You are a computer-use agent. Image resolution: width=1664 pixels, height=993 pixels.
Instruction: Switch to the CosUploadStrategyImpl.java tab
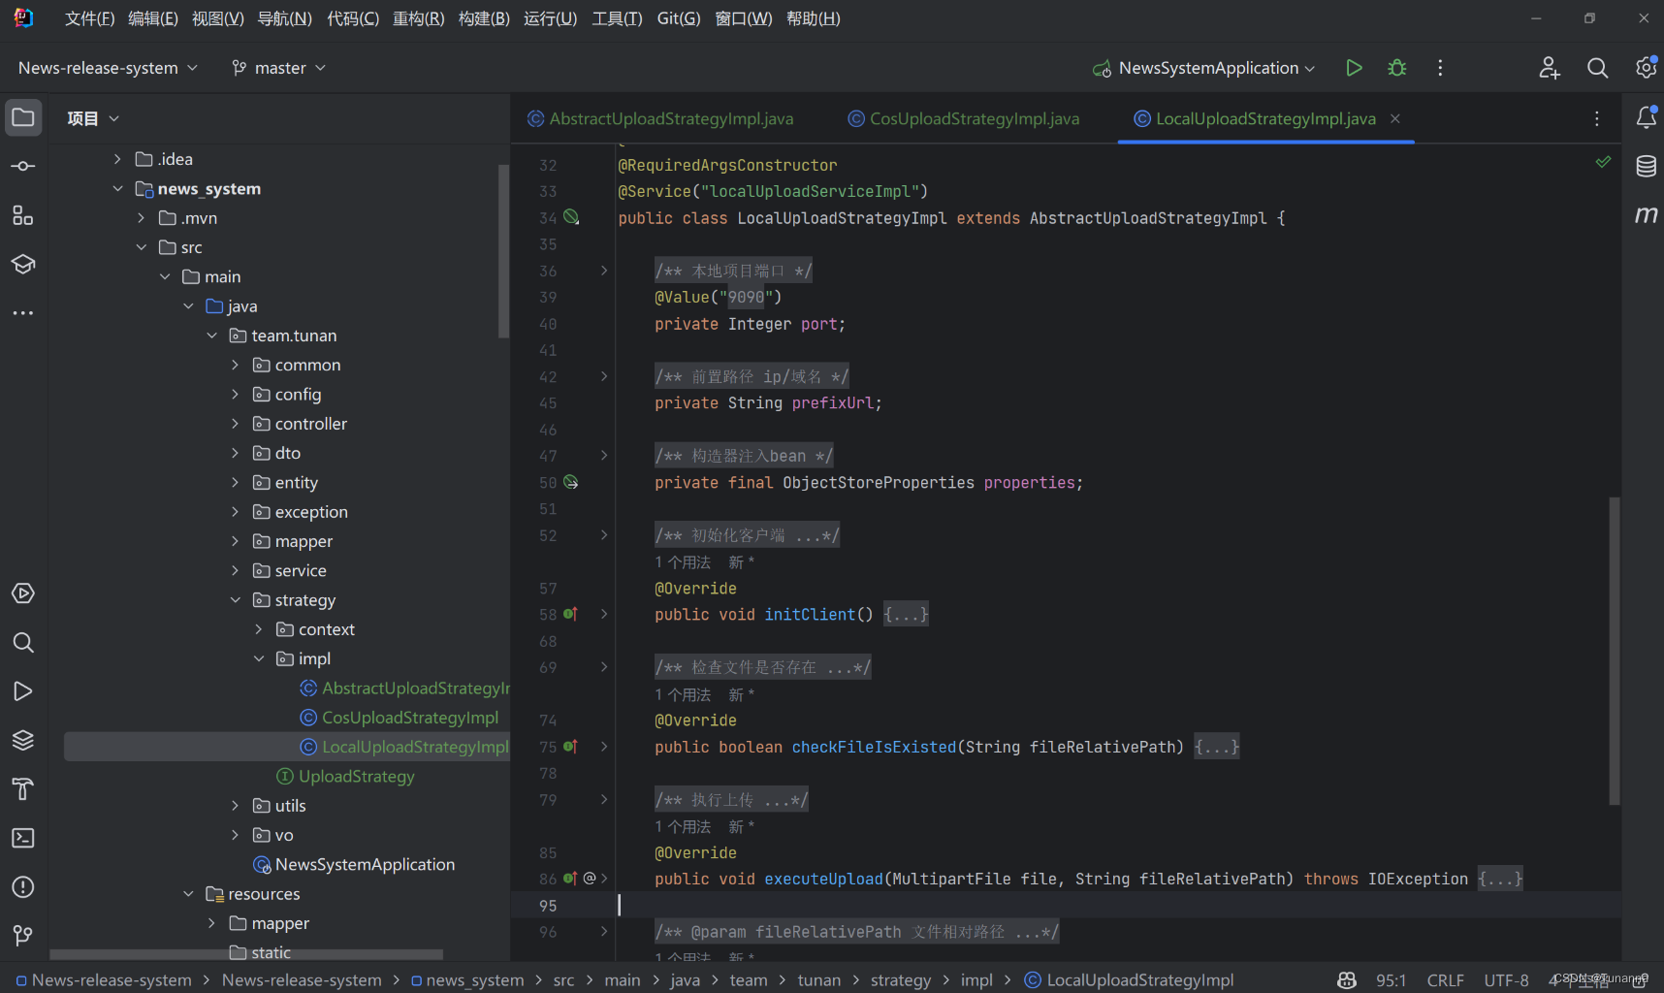pyautogui.click(x=964, y=118)
